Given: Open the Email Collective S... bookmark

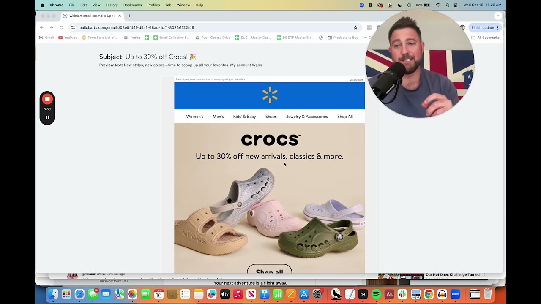Looking at the screenshot, I should [x=171, y=38].
